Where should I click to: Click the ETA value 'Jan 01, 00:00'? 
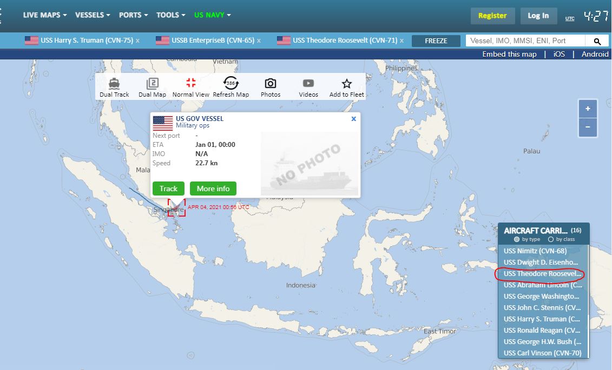[x=215, y=145]
